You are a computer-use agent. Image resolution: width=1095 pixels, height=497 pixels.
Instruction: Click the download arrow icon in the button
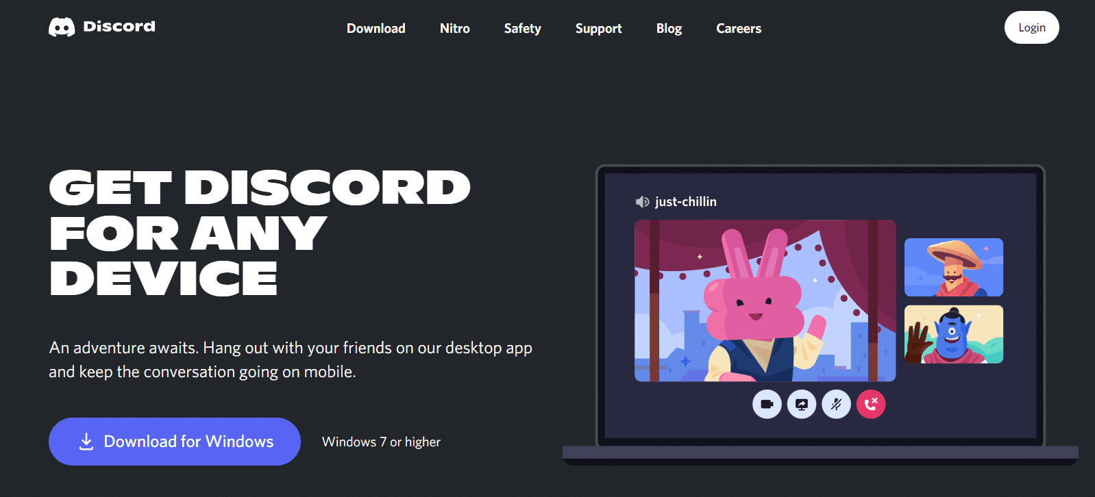pos(86,442)
